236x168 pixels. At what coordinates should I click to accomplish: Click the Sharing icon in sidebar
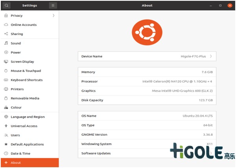(6, 34)
